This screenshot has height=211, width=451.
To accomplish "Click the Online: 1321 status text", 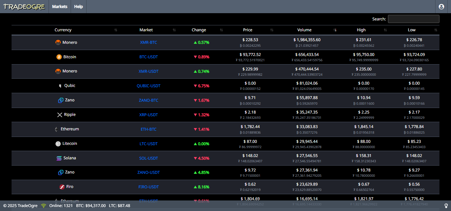I will point(61,206).
